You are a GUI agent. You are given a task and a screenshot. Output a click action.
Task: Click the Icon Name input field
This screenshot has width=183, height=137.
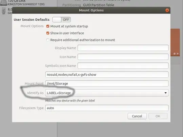123,57
